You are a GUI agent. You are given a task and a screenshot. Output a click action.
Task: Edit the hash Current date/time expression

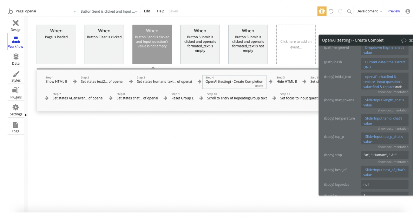tap(385, 64)
